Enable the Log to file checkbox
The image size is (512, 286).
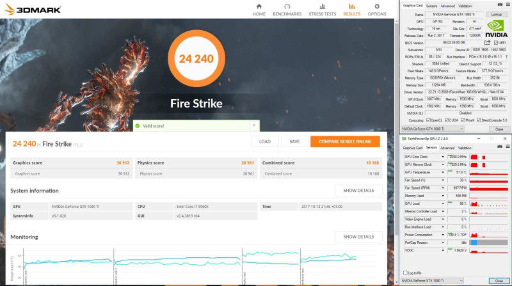(405, 273)
